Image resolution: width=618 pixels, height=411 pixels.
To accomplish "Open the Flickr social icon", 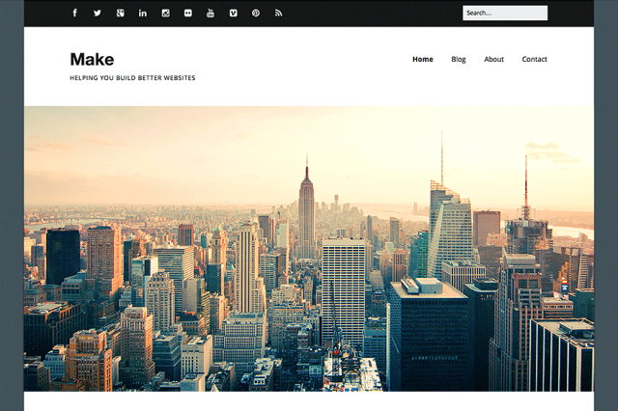I will (x=188, y=13).
